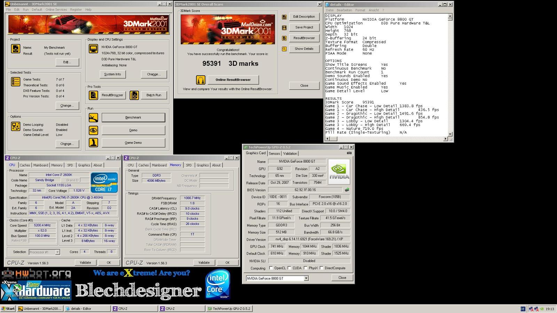Click Show Details button
The height and width of the screenshot is (313, 557).
[304, 49]
